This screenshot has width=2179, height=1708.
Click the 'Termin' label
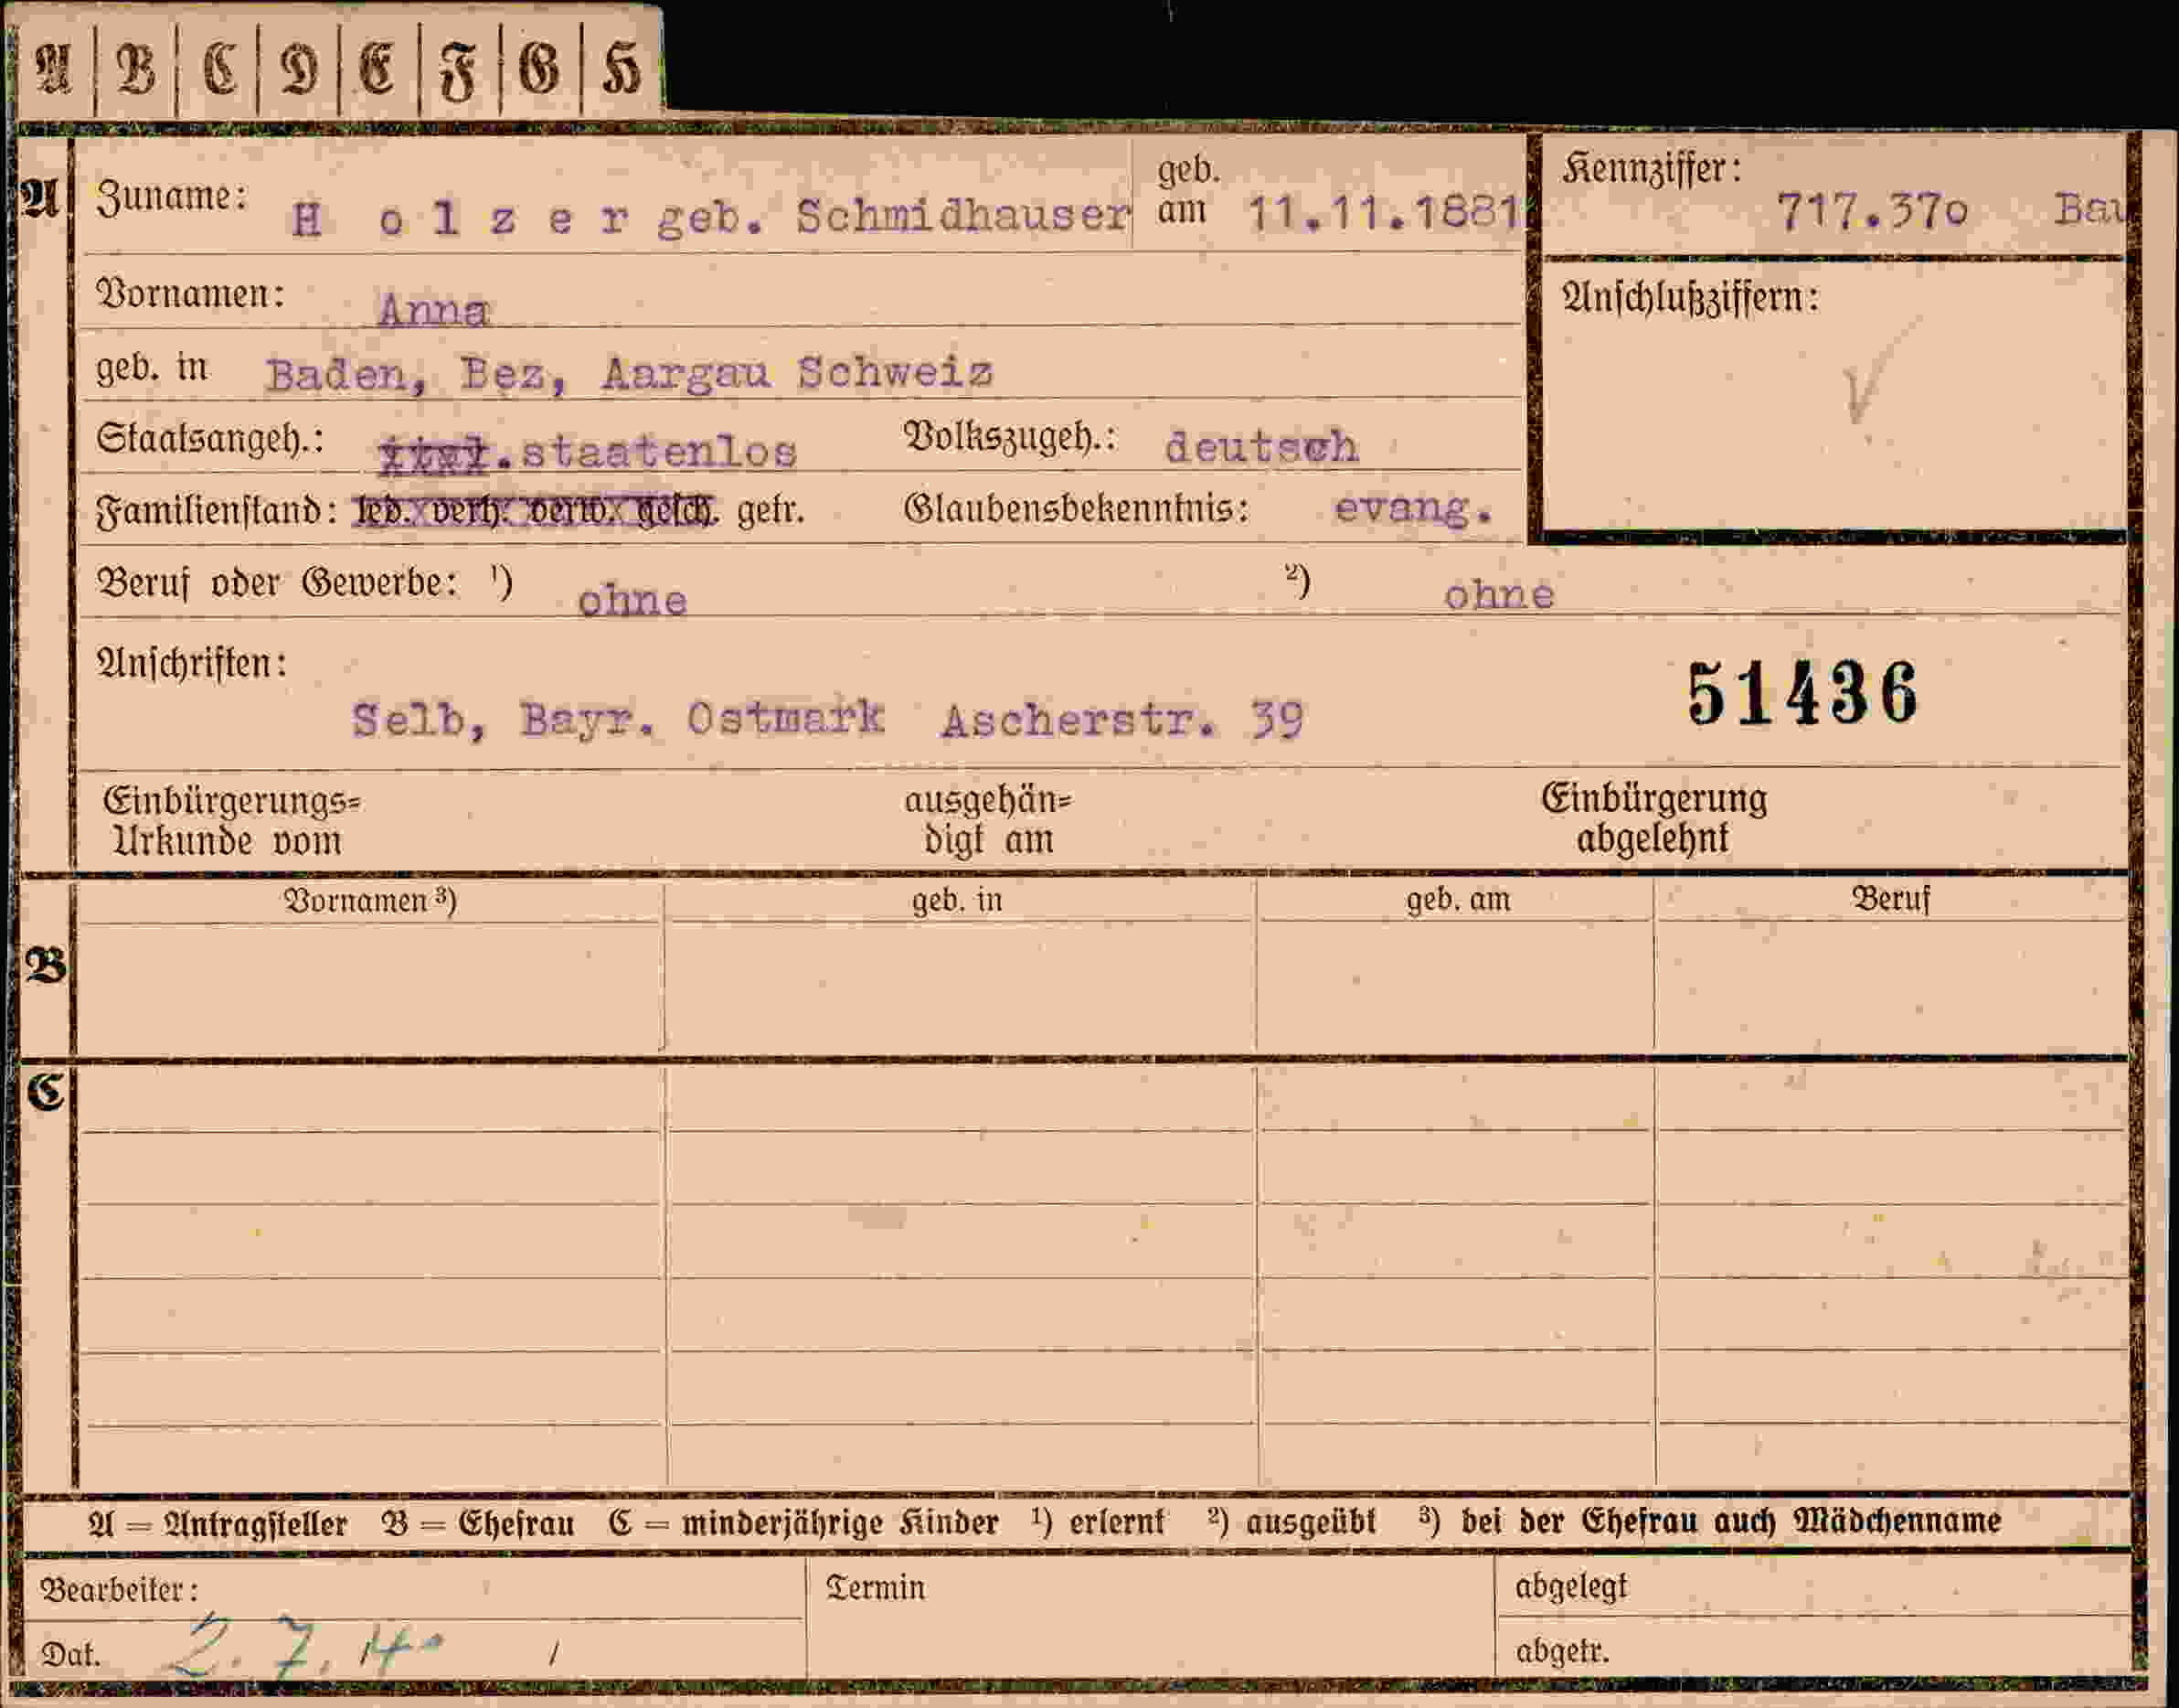click(x=876, y=1588)
